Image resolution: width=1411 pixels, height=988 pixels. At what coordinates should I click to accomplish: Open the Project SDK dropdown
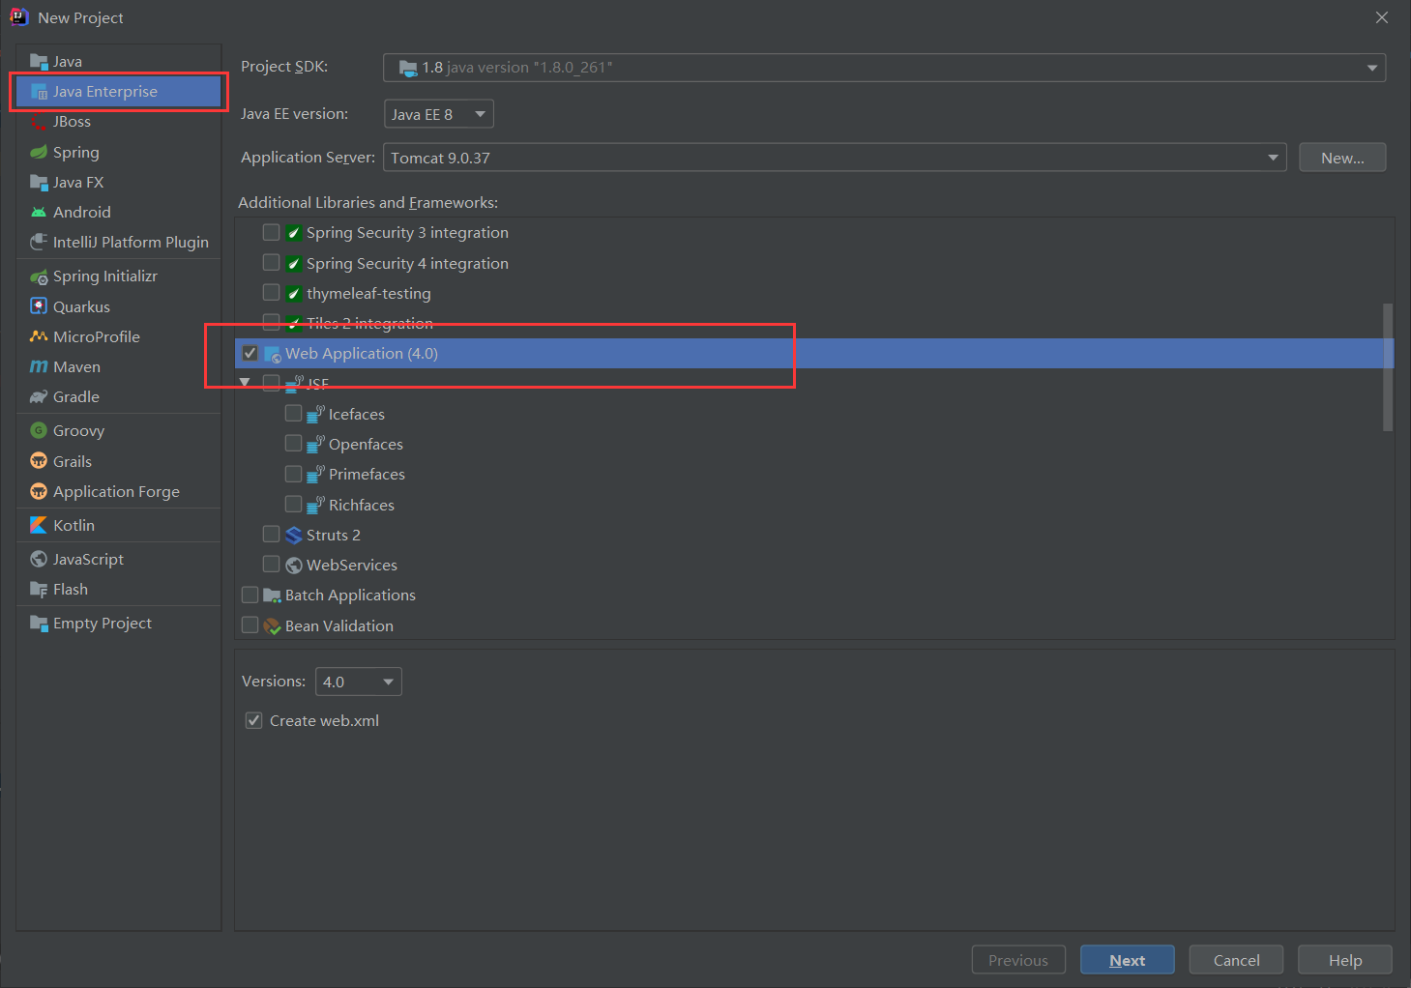[884, 68]
